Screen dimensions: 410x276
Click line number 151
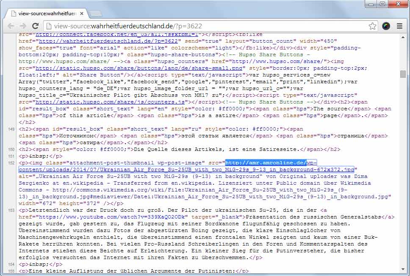[11, 156]
